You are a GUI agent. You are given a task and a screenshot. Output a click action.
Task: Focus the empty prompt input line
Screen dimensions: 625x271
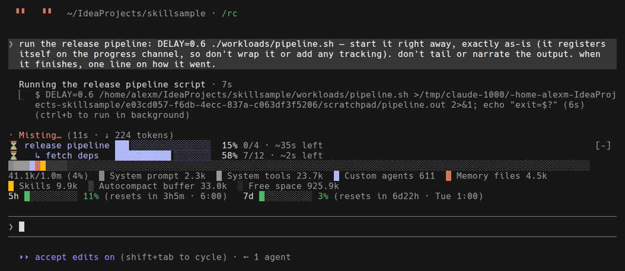pos(312,227)
